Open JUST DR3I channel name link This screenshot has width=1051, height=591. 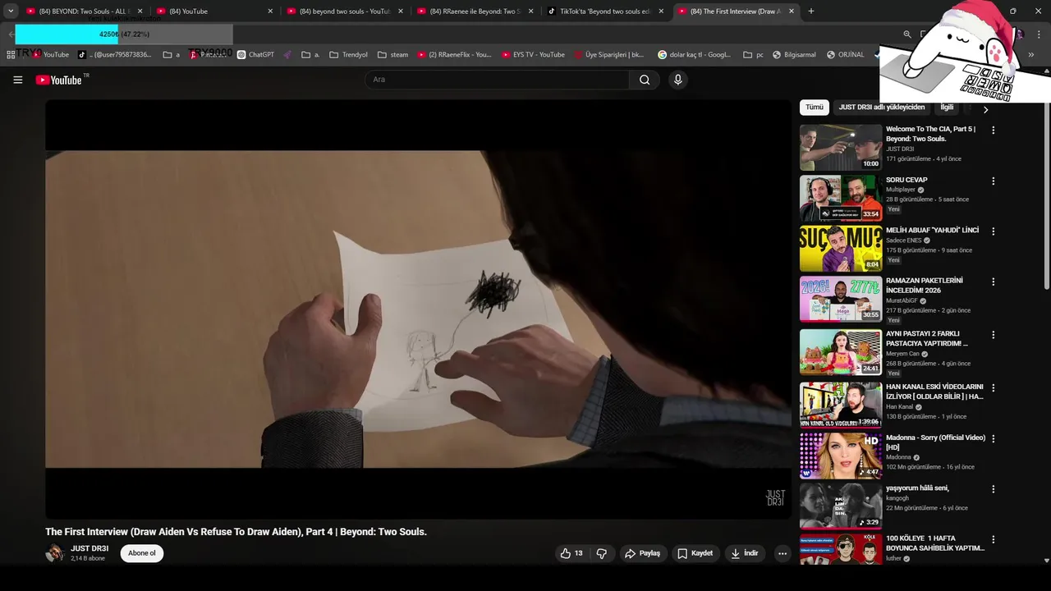(89, 548)
